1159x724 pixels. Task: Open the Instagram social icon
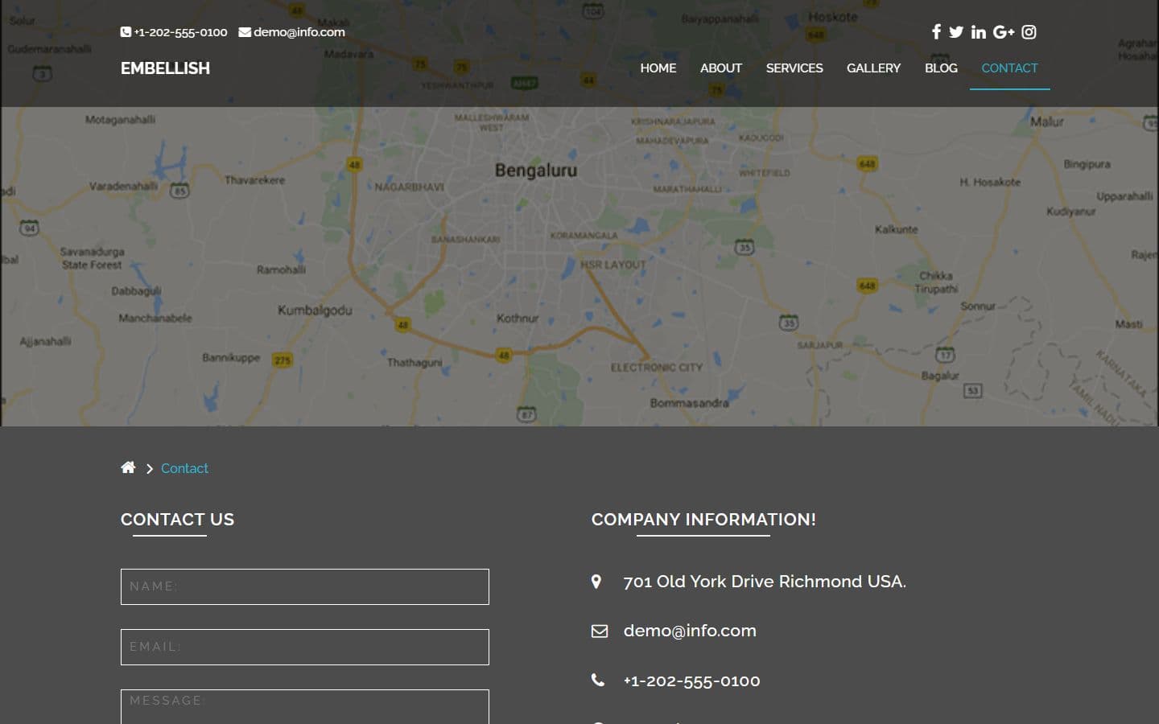pos(1029,32)
